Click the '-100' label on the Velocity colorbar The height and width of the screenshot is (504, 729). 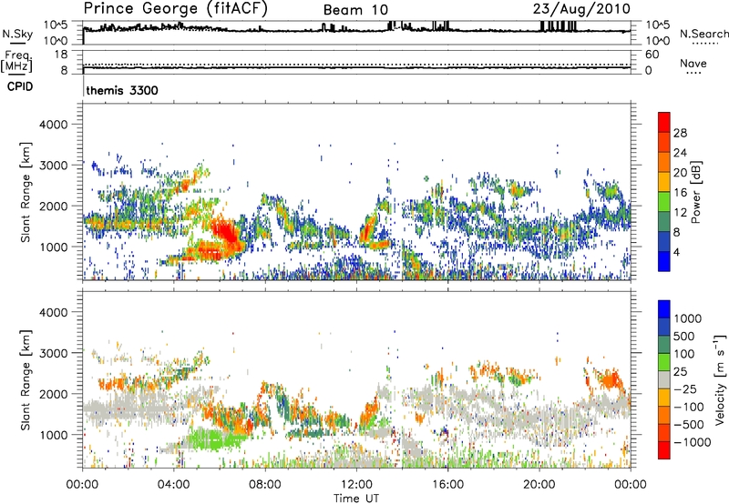tap(689, 407)
